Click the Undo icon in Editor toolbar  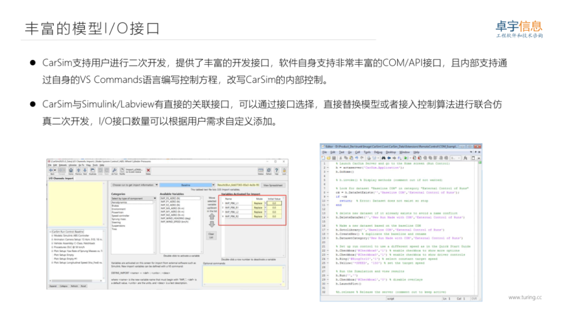[357, 158]
